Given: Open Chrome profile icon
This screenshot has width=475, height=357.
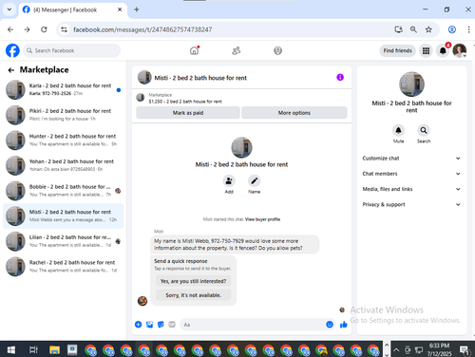Looking at the screenshot, I should (452, 29).
